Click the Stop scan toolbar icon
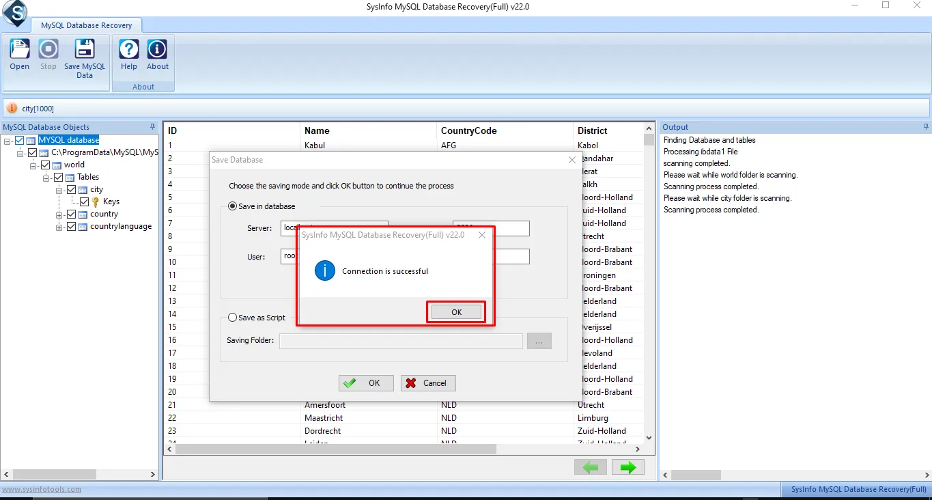Viewport: 932px width, 500px height. [x=48, y=51]
